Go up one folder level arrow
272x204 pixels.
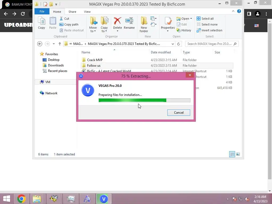(60, 44)
